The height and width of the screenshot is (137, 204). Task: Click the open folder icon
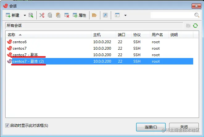pyautogui.click(x=94, y=15)
